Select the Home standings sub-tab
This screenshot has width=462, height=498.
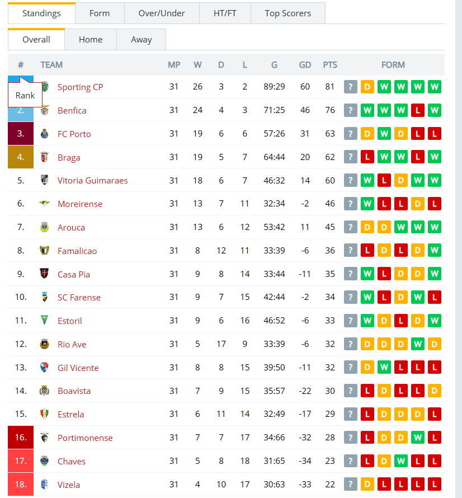pyautogui.click(x=91, y=40)
